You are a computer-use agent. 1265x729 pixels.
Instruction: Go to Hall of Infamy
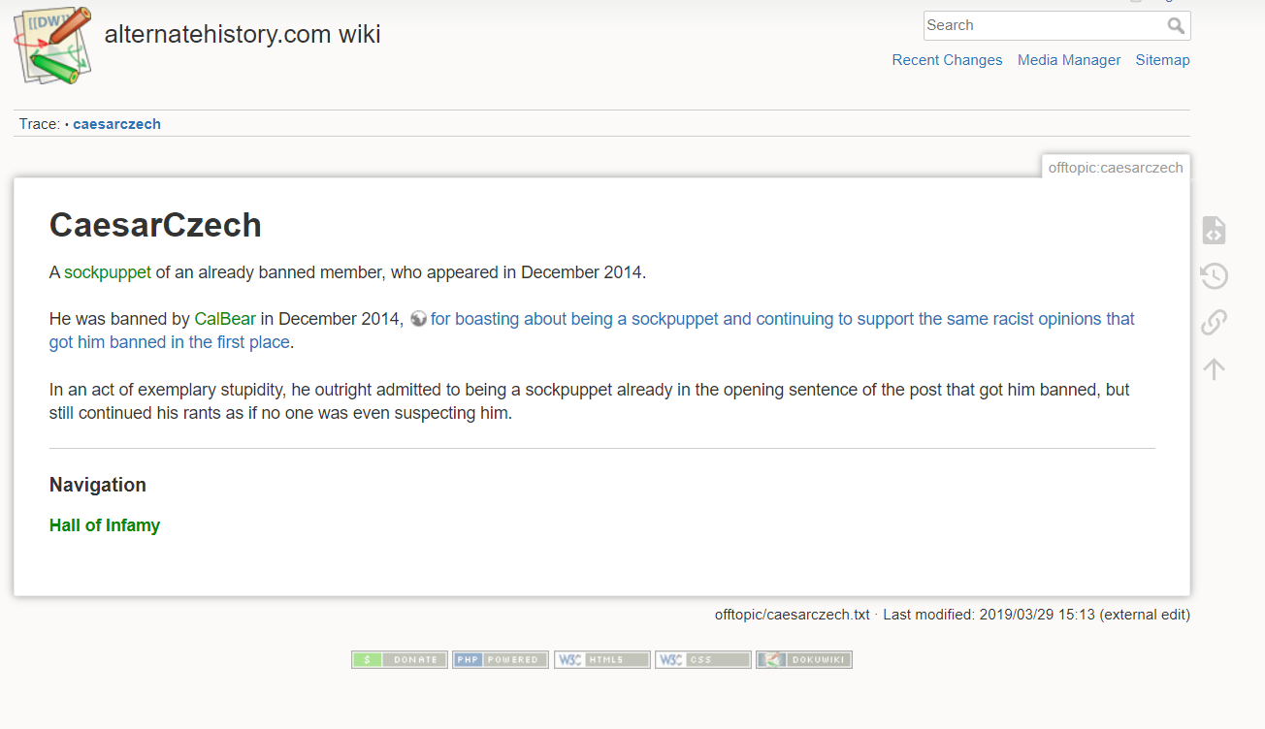click(x=105, y=525)
